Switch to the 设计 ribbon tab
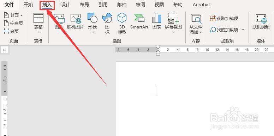This screenshot has width=274, height=136. coord(66,5)
